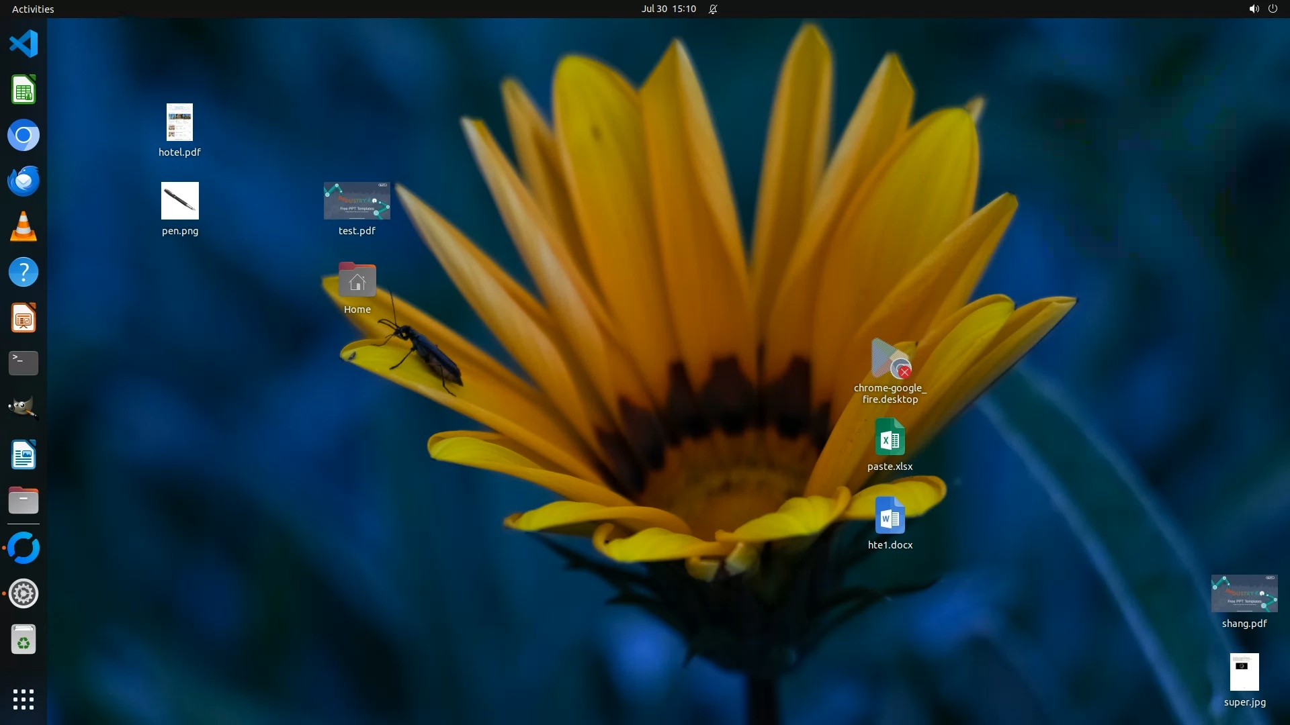
Task: Show the Applications grid
Action: tap(24, 699)
